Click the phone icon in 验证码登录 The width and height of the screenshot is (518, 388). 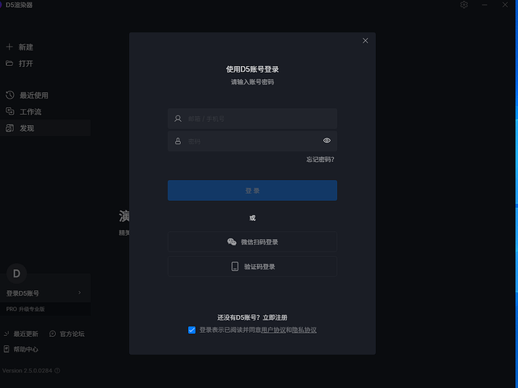[235, 266]
